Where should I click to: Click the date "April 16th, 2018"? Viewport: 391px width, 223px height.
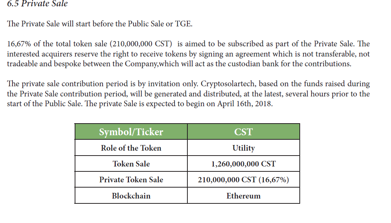tap(244, 104)
